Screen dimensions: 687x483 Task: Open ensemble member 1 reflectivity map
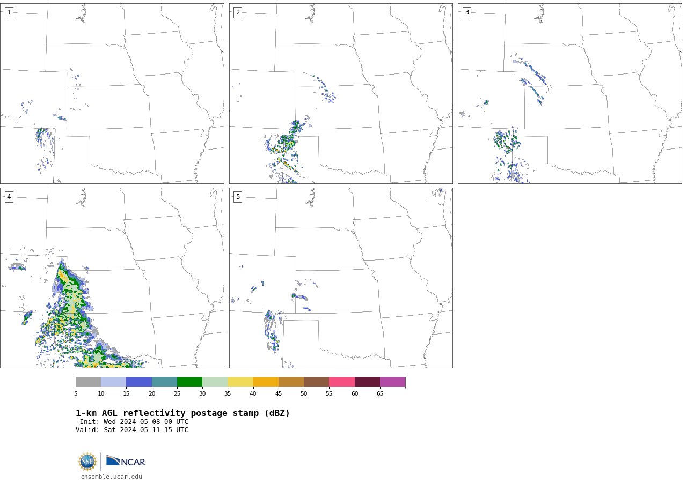click(112, 93)
